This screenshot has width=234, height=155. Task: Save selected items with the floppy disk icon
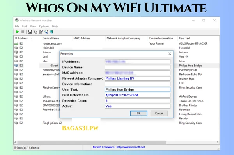(x=30, y=32)
